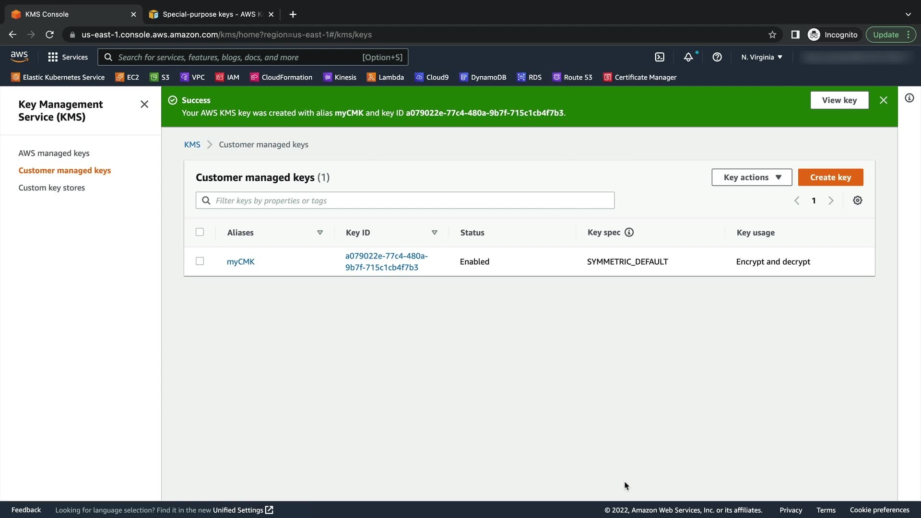The image size is (921, 518).
Task: Open the myCMK alias link
Action: click(240, 261)
